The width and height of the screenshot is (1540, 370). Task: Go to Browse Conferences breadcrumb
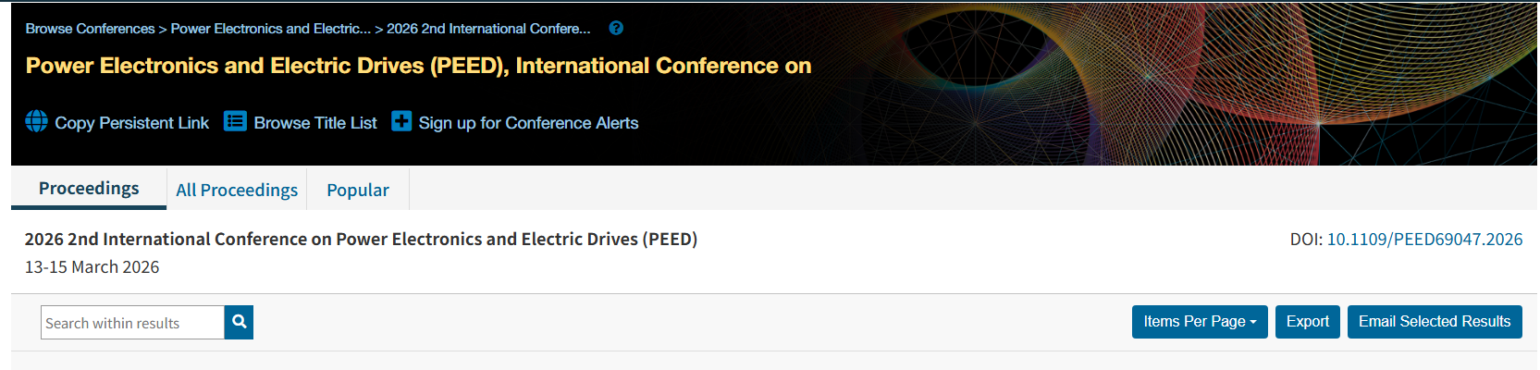click(x=90, y=29)
